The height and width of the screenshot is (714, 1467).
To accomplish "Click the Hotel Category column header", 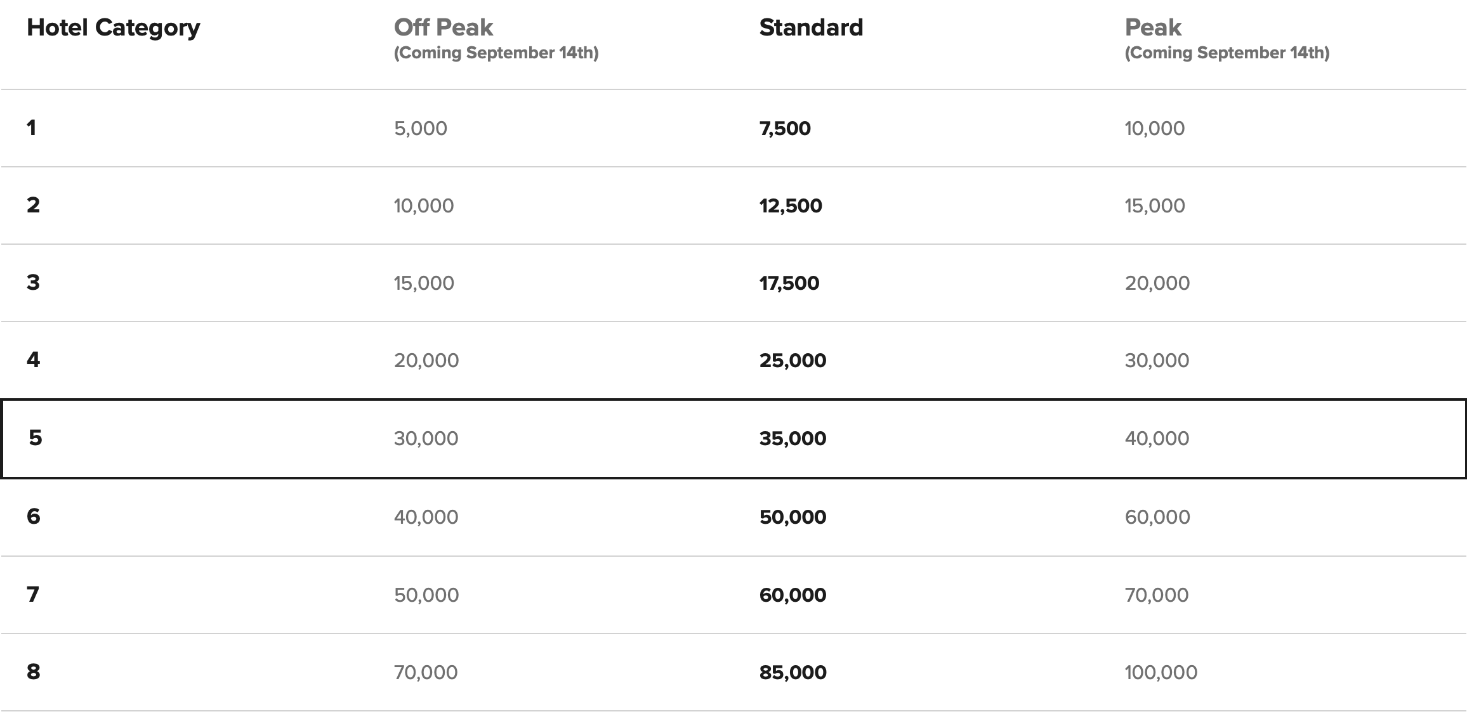I will point(114,27).
